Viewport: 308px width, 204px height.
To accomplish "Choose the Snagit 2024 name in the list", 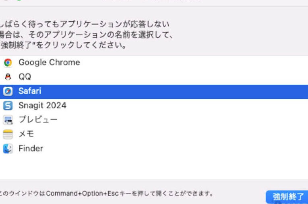I will [x=42, y=106].
